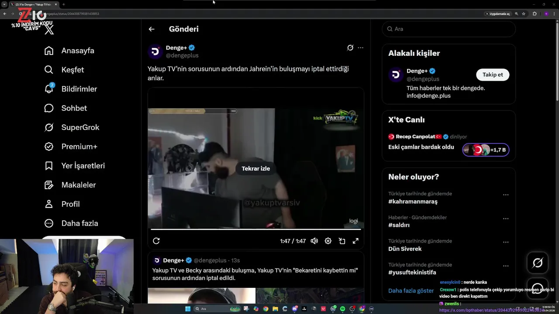
Task: Open the video settings gear
Action: tap(328, 241)
